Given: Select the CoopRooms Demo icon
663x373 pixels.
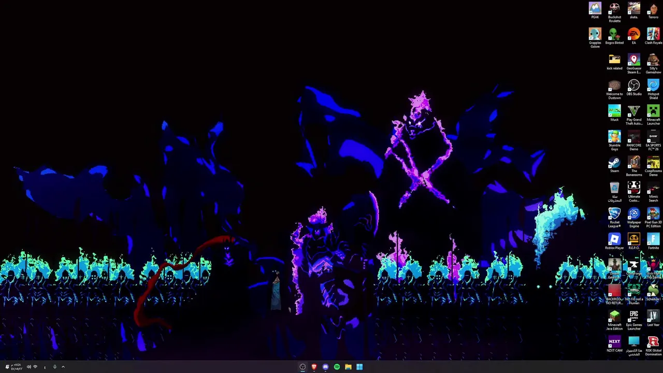Looking at the screenshot, I should [653, 166].
